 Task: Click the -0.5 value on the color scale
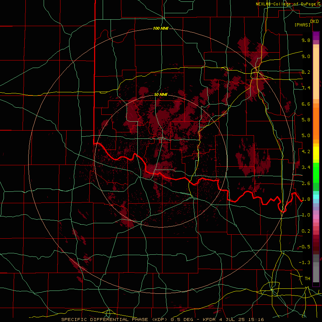304,247
